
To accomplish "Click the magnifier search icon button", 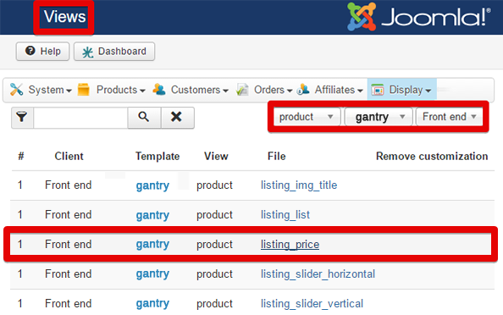I will pyautogui.click(x=144, y=117).
